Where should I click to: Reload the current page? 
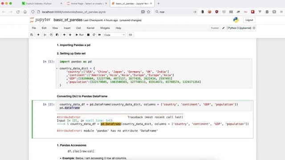[x=18, y=12]
